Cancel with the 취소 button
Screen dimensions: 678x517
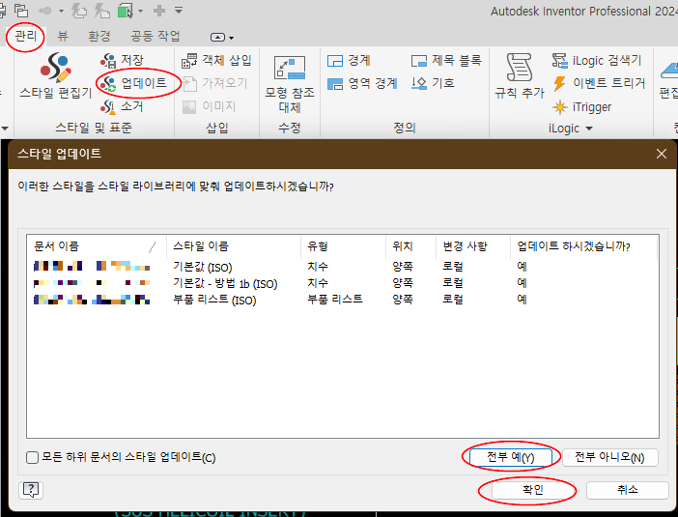click(x=628, y=490)
